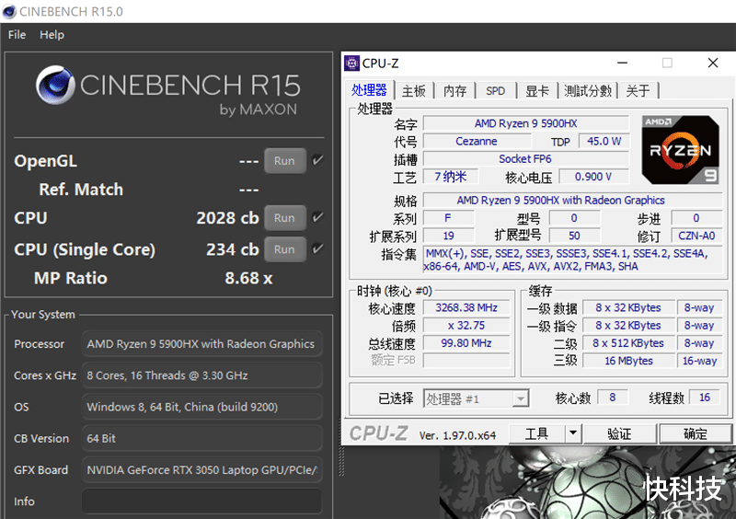
Task: Click the OS field showing Windows 8
Action: pyautogui.click(x=202, y=407)
